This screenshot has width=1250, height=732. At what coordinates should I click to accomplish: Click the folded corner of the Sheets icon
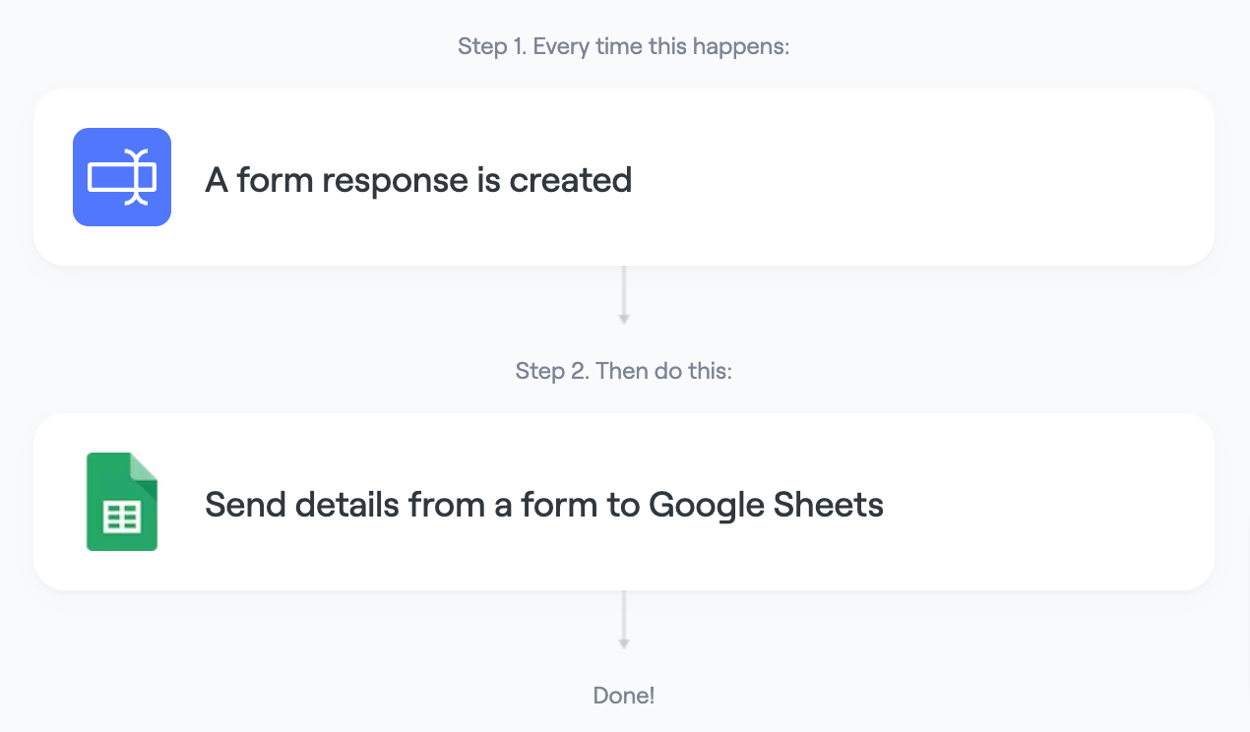click(145, 466)
